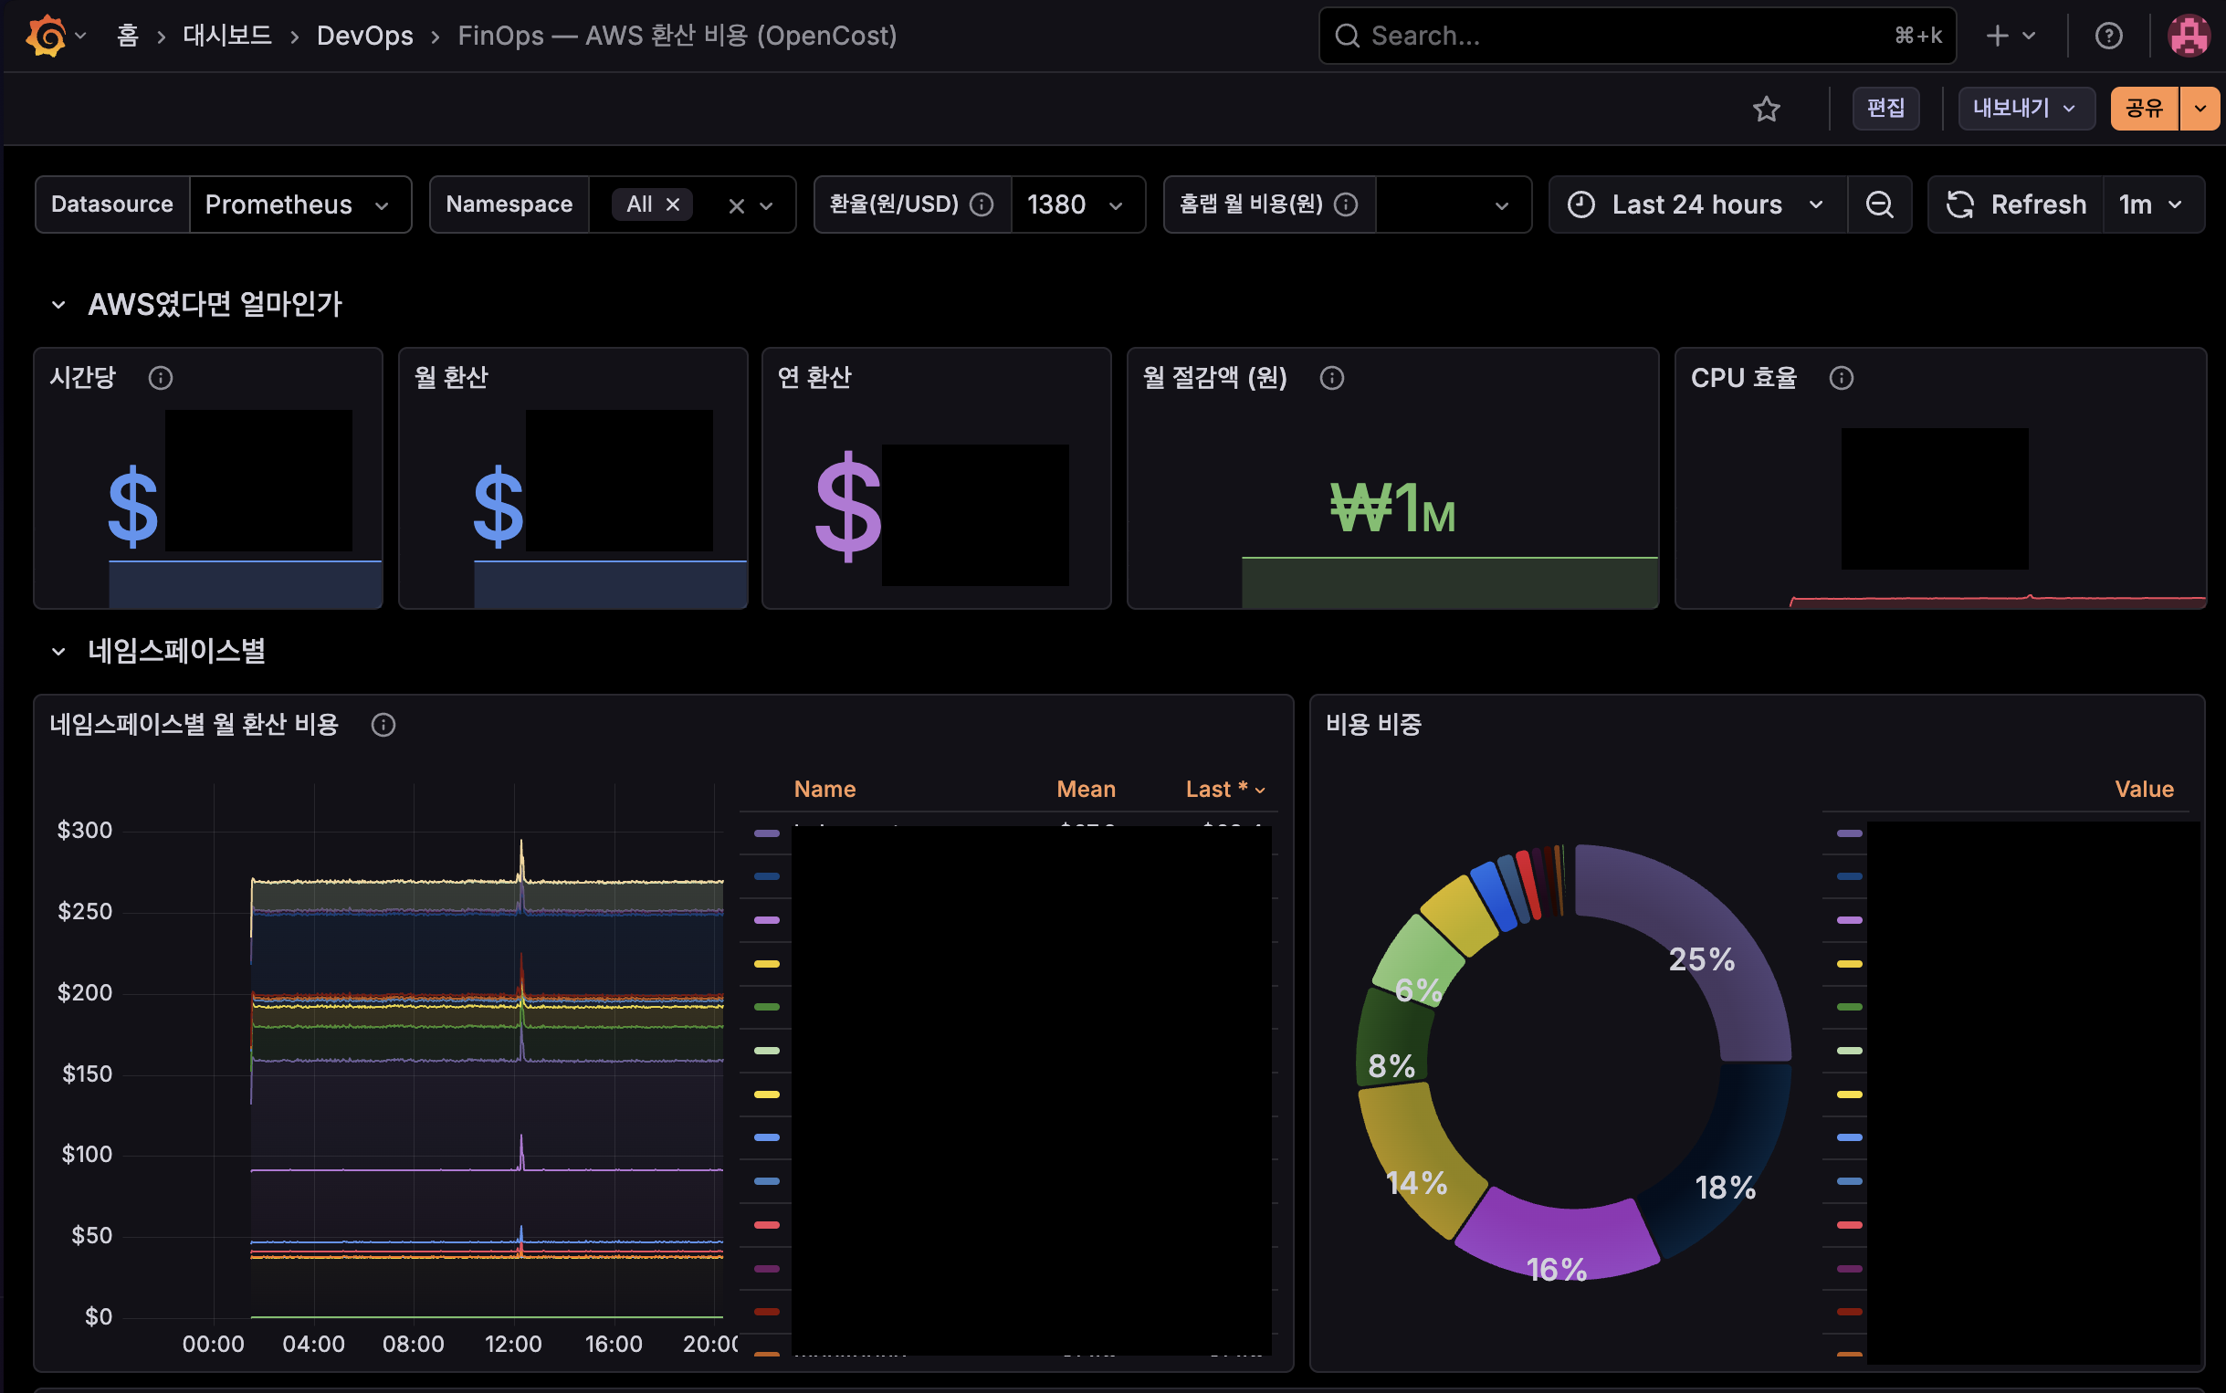Viewport: 2226px width, 1393px height.
Task: Collapse the AWS였다면 얼마인가 row
Action: tap(58, 305)
